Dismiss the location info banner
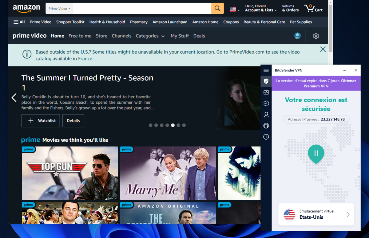Viewport: 369px width, 238px height. tap(323, 49)
